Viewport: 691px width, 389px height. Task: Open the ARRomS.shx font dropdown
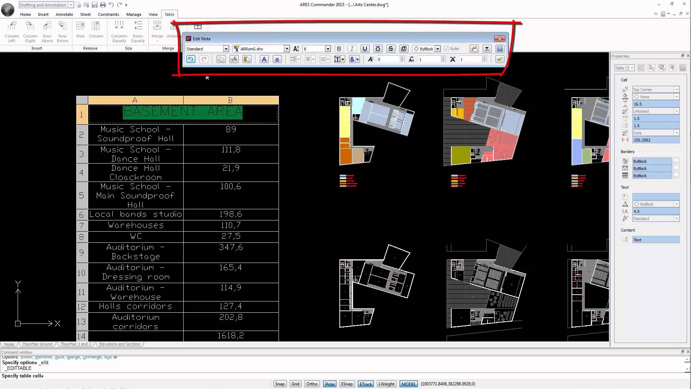[x=287, y=49]
